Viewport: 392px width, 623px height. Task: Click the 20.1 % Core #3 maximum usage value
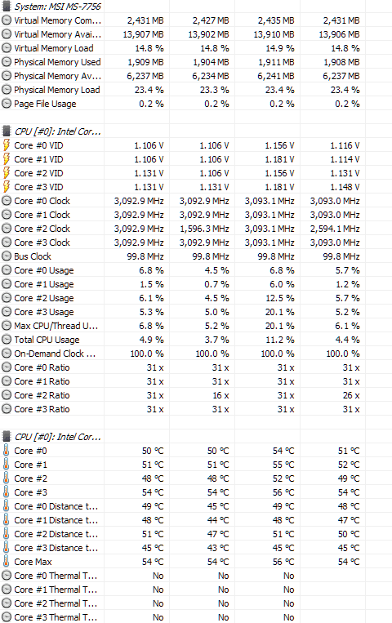click(280, 312)
